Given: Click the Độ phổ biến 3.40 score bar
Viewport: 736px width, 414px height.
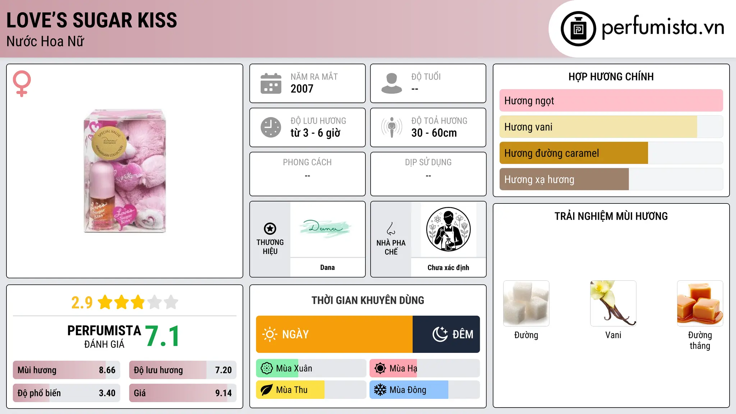Looking at the screenshot, I should [66, 393].
